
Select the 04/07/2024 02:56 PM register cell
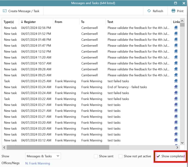tap(36, 28)
